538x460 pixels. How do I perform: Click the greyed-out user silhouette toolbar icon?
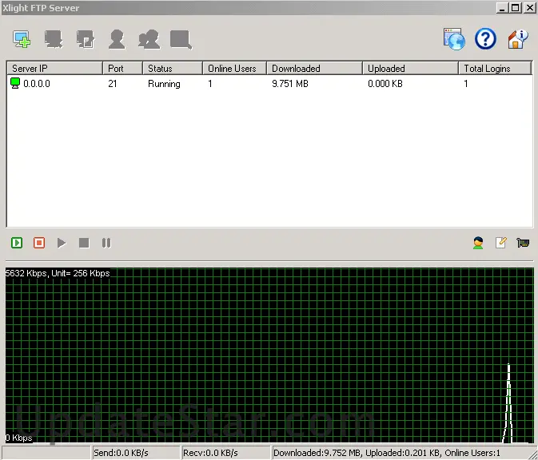click(117, 38)
